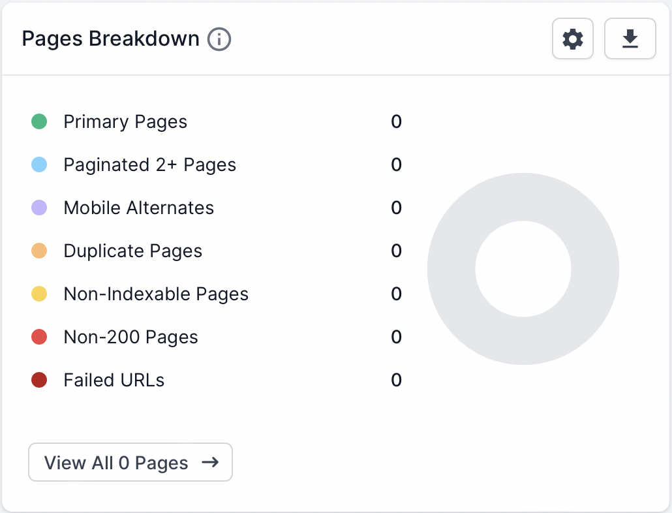Toggle the Duplicate Pages legend entry
Image resolution: width=672 pixels, height=513 pixels.
click(132, 251)
